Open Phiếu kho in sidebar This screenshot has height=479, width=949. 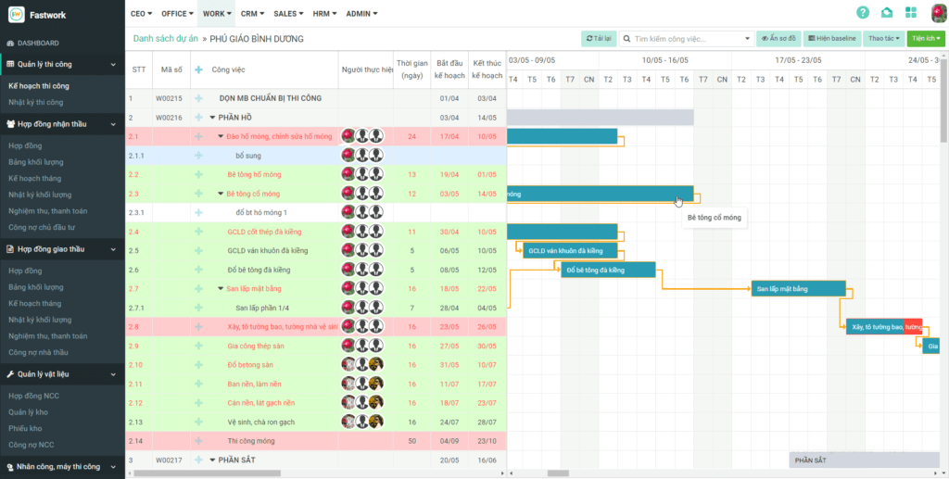25,428
